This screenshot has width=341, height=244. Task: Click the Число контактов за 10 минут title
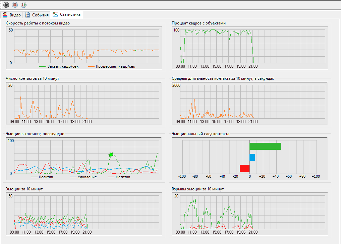tap(33, 78)
